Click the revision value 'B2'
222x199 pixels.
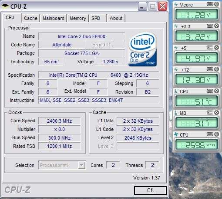[148, 92]
